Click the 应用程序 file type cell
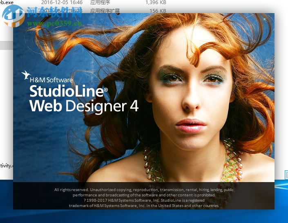The image size is (288, 223). (100, 2)
